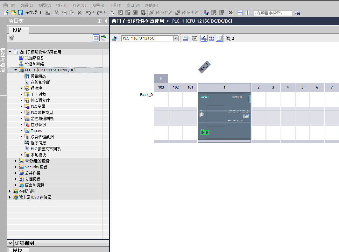Screen dimensions: 339x252
Task: Click the paste icon in toolbar
Action: pos(72,13)
